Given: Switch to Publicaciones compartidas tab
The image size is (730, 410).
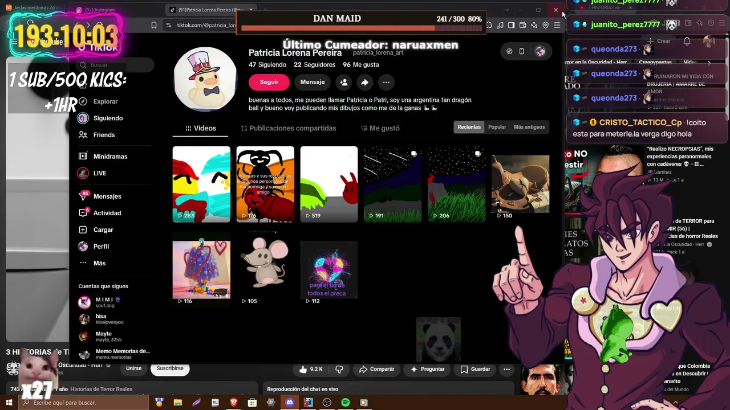Looking at the screenshot, I should click(288, 128).
